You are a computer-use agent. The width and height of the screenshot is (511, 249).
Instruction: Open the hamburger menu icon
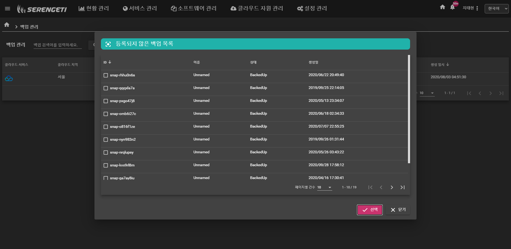(x=8, y=9)
